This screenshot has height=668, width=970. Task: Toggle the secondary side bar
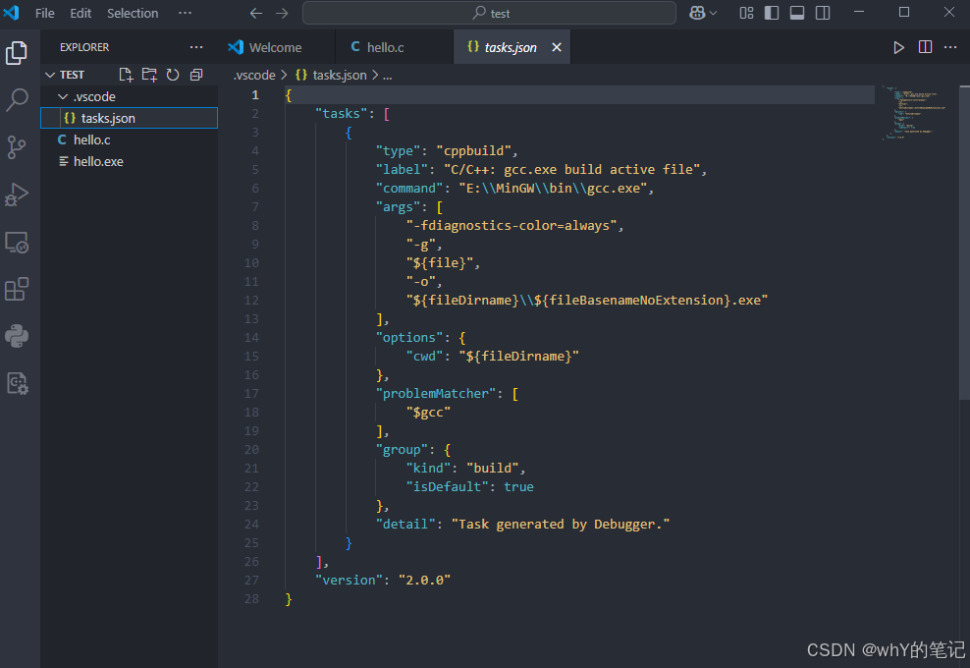pyautogui.click(x=823, y=13)
